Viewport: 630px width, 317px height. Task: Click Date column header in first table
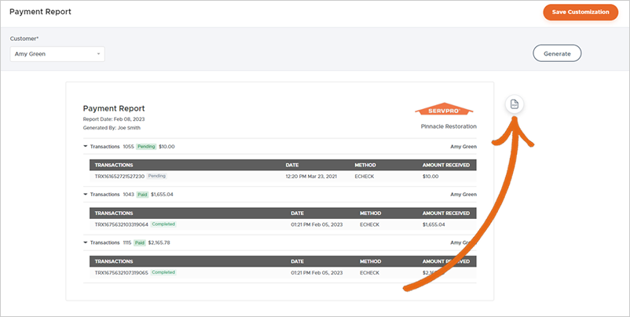click(x=293, y=165)
